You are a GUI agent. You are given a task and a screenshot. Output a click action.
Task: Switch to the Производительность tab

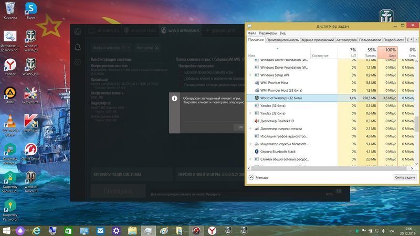pyautogui.click(x=282, y=40)
